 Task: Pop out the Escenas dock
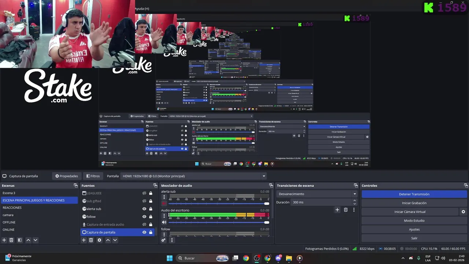click(x=75, y=186)
